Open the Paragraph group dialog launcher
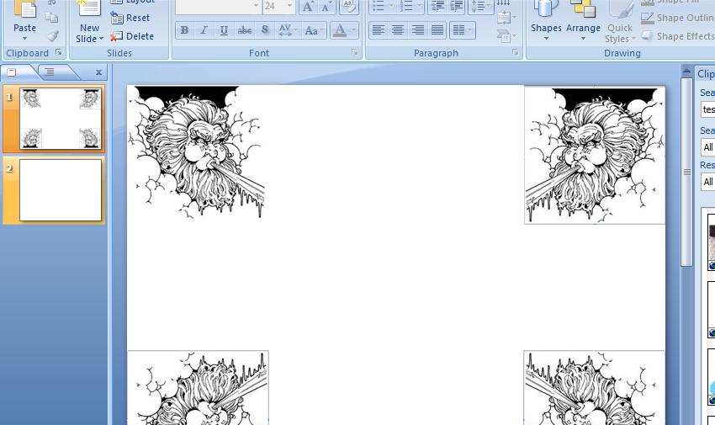This screenshot has height=425, width=715. [516, 52]
